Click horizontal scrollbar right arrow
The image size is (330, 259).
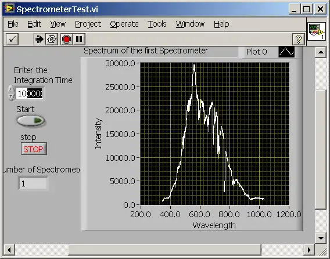(x=309, y=250)
